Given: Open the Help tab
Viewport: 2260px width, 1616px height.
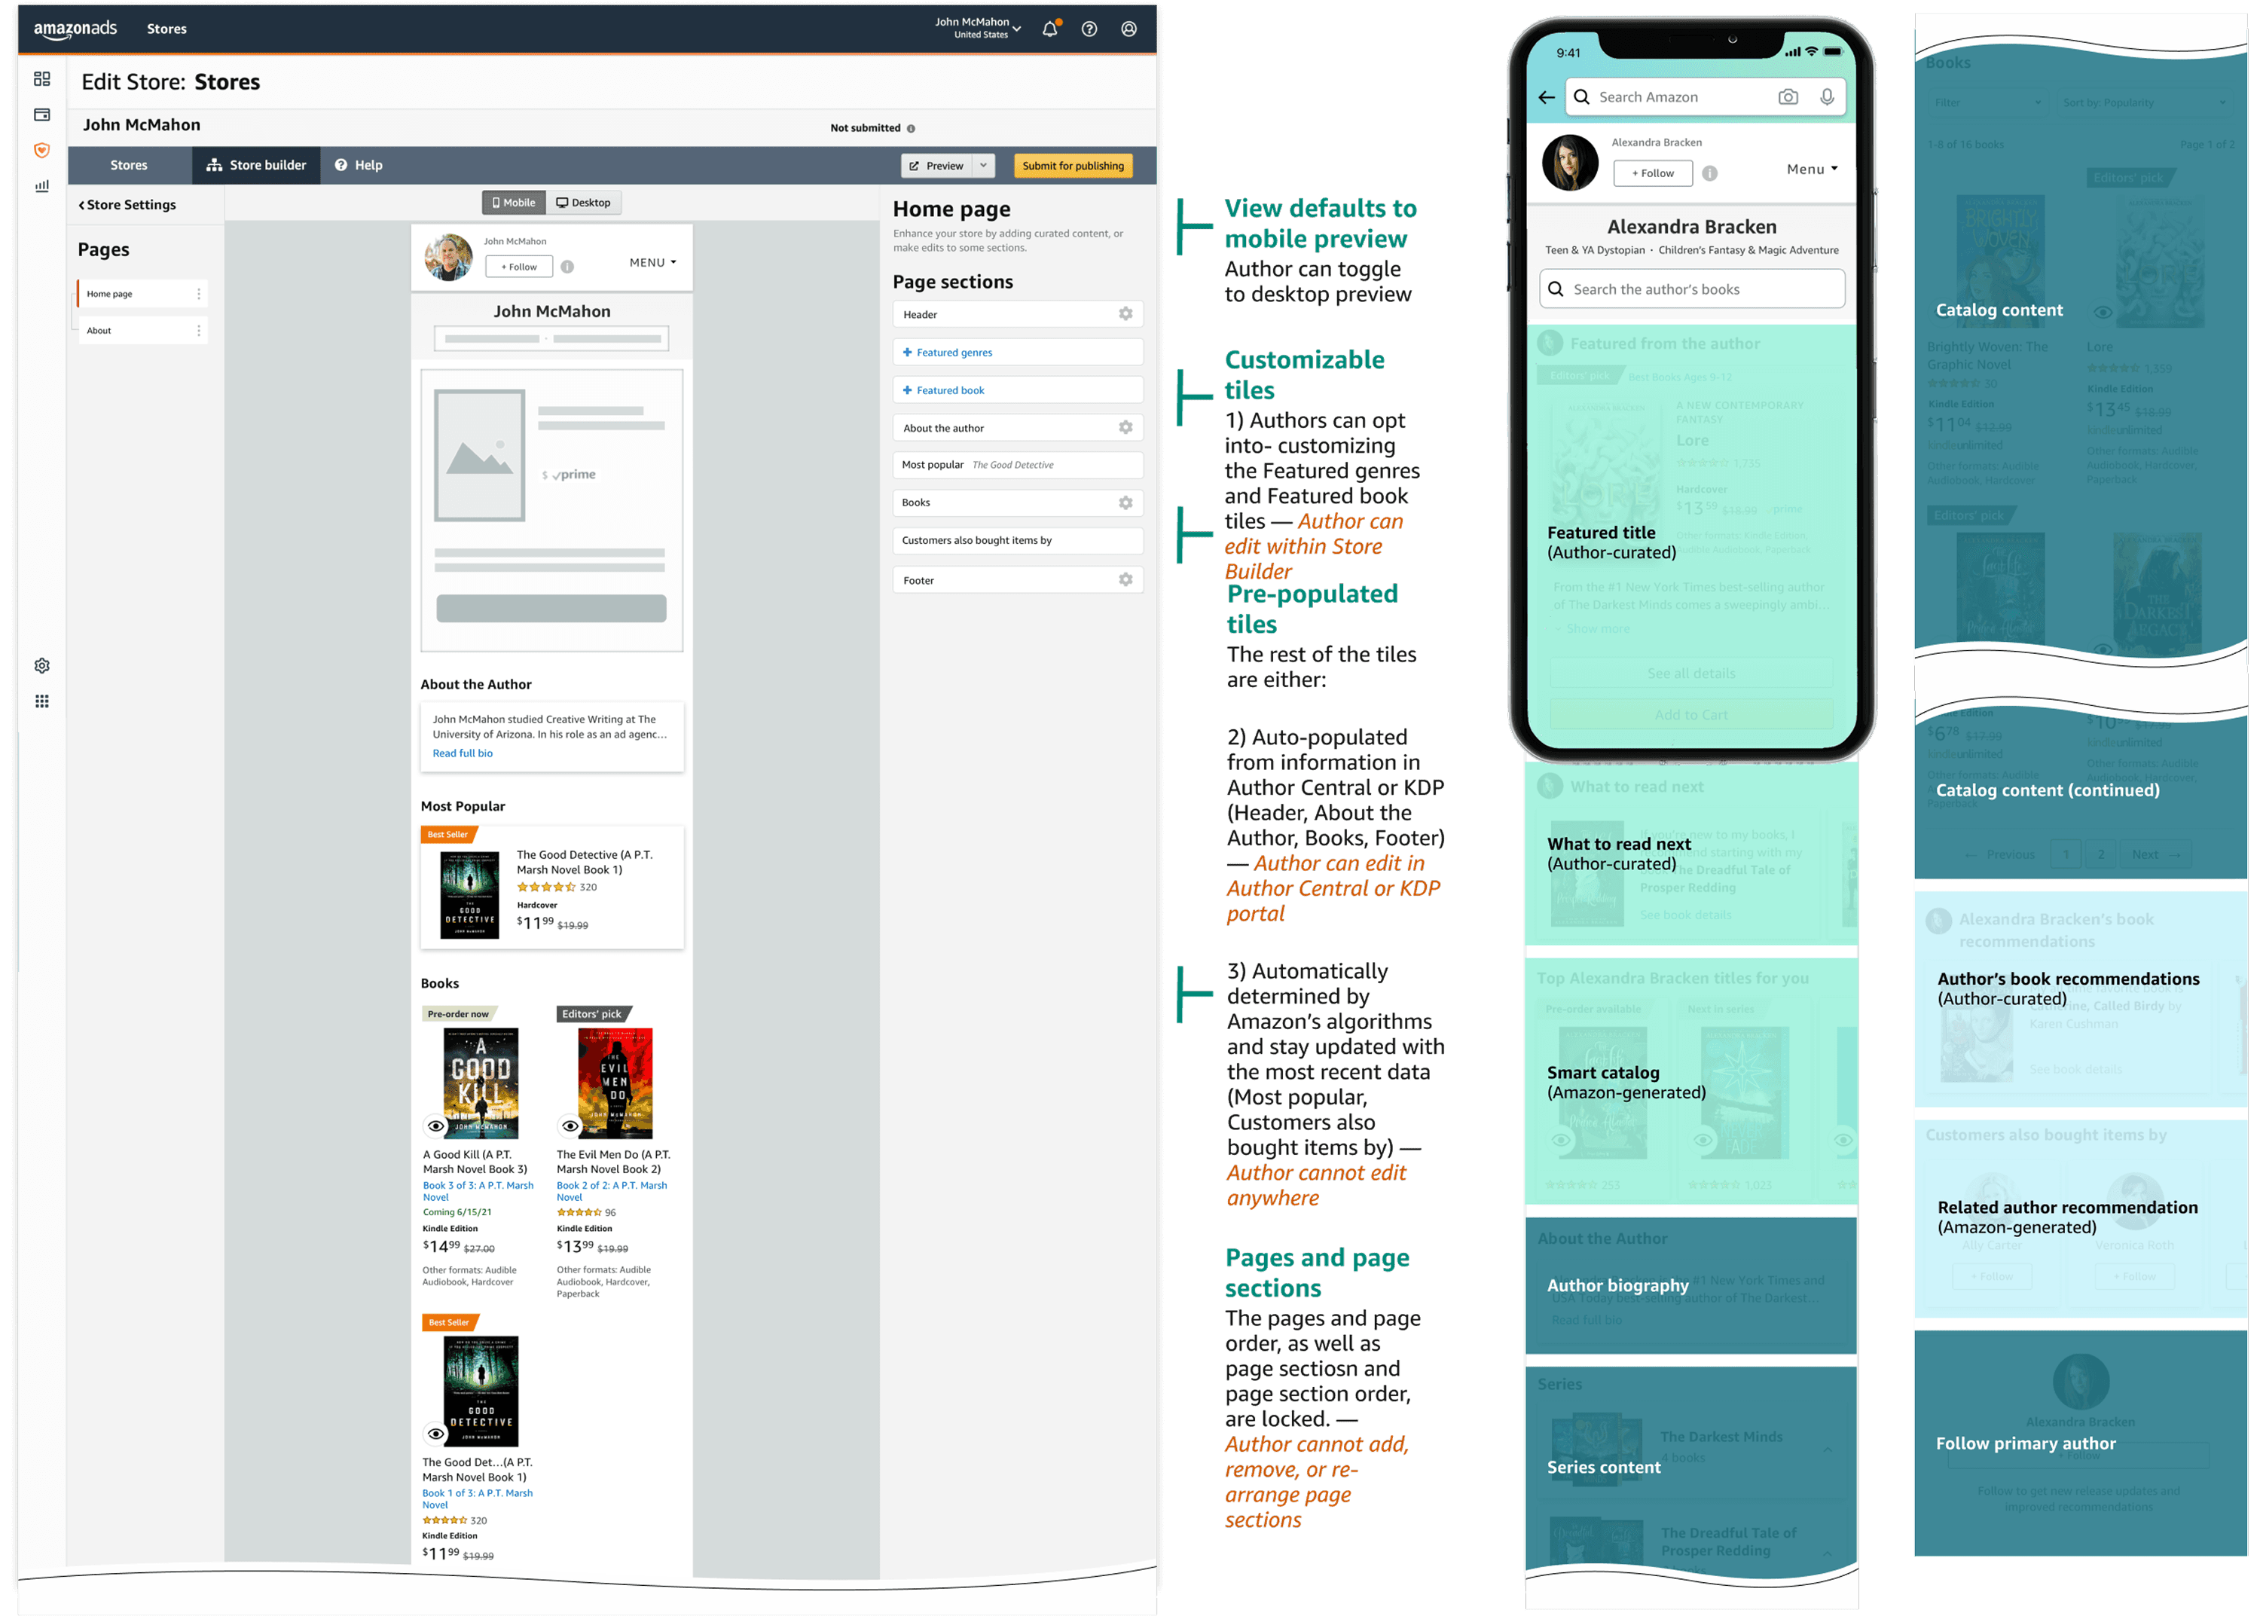Looking at the screenshot, I should (358, 165).
